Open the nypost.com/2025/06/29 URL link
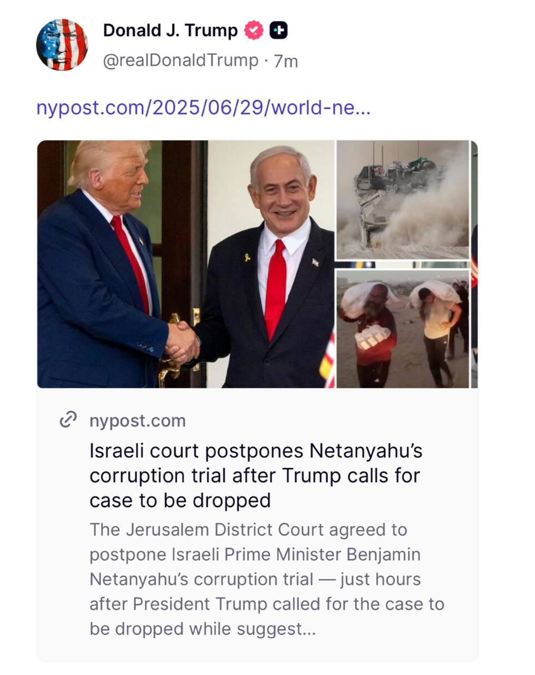Viewport: 535px width, 675px height. [203, 108]
